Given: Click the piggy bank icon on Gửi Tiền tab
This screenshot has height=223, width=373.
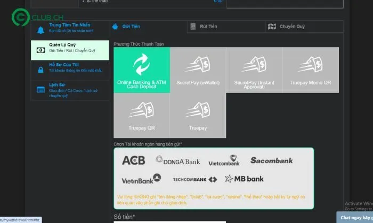Looking at the screenshot, I should coord(116,27).
